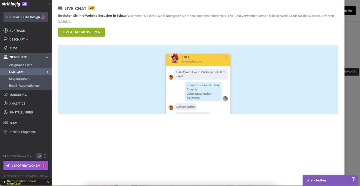Click the question mark help icon
The height and width of the screenshot is (186, 360).
coord(353,179)
